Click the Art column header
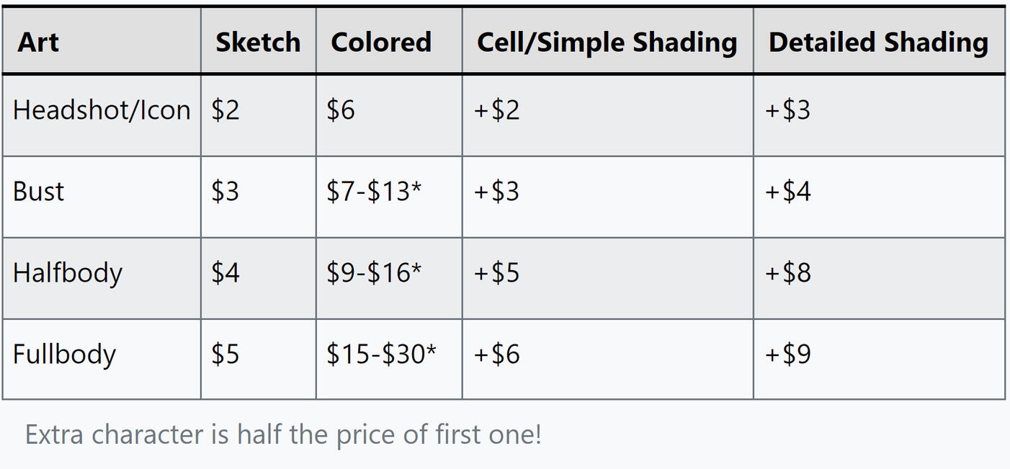Viewport: 1010px width, 469px height. (x=38, y=42)
